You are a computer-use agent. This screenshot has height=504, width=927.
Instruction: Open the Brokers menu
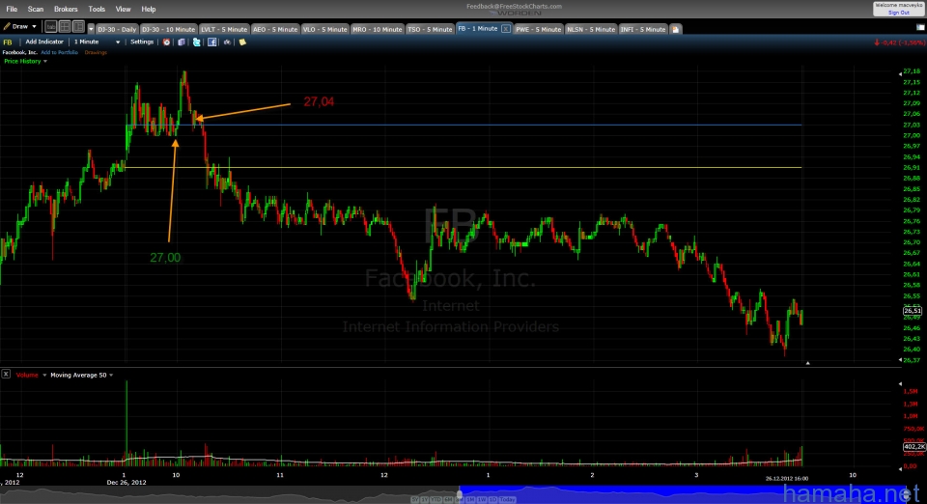click(x=66, y=9)
